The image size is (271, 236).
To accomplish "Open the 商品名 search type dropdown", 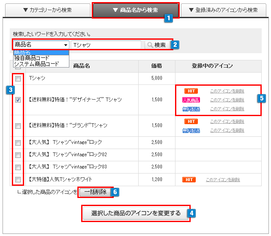I will tap(41, 45).
